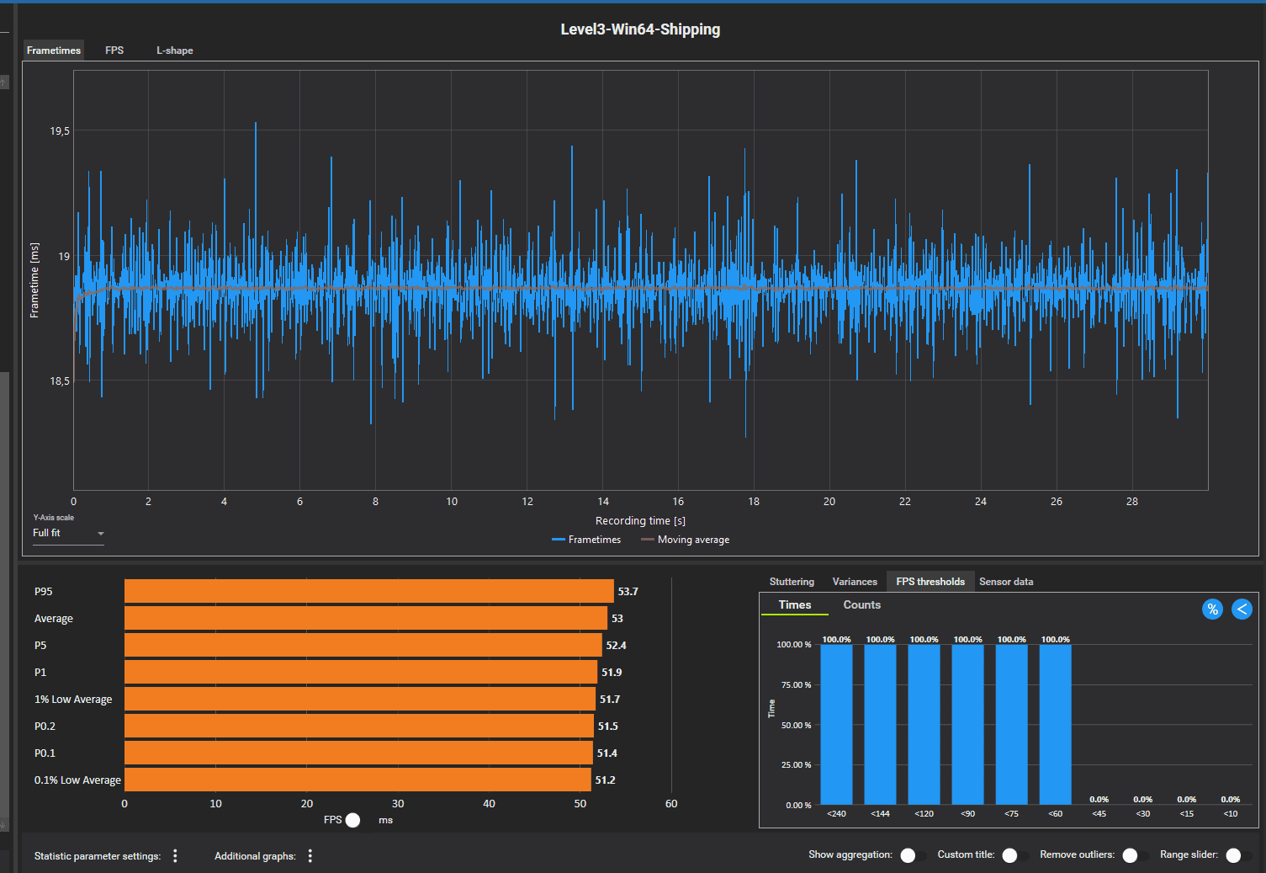
Task: Click the 0.1% Low Average bar
Action: point(358,780)
